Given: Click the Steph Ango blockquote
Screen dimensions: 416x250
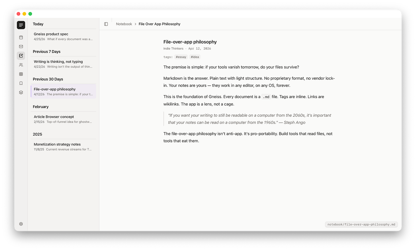Looking at the screenshot, I should coord(249,119).
